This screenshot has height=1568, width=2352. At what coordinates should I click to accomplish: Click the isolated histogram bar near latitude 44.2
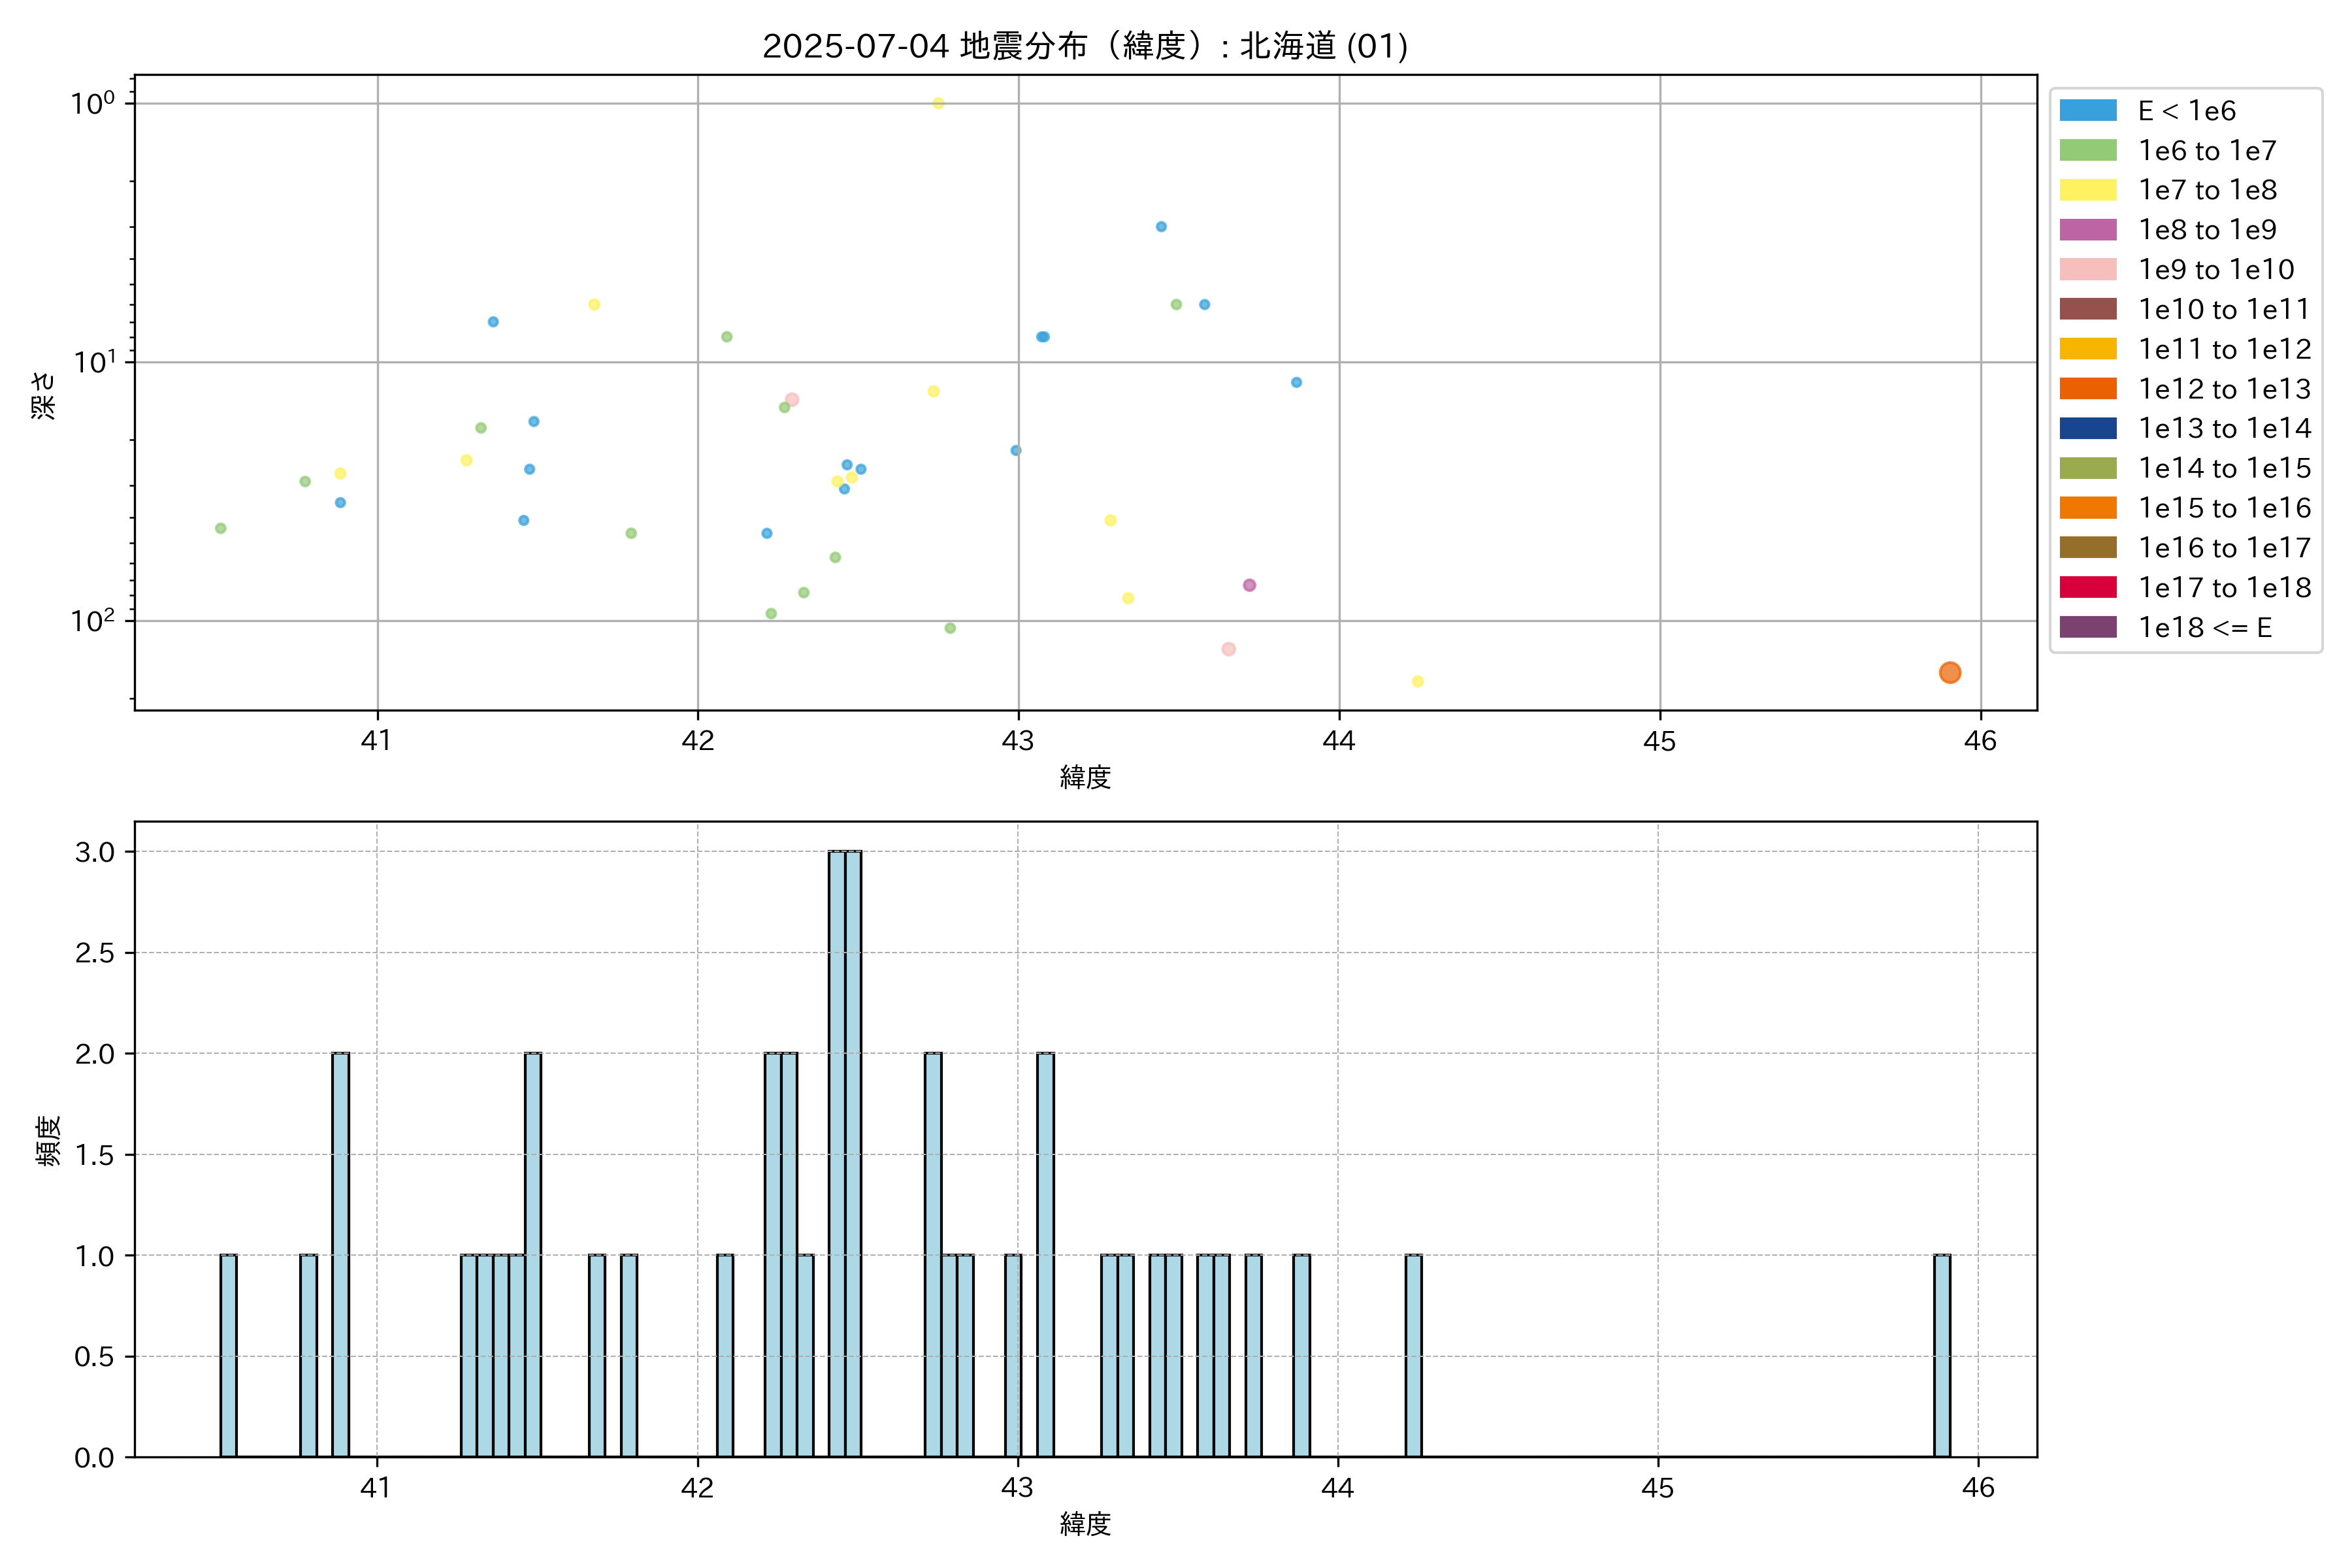[x=1413, y=1355]
